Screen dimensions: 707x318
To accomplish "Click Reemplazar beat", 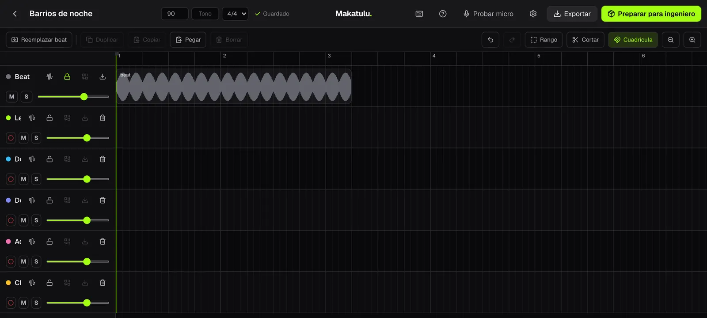I will click(39, 40).
